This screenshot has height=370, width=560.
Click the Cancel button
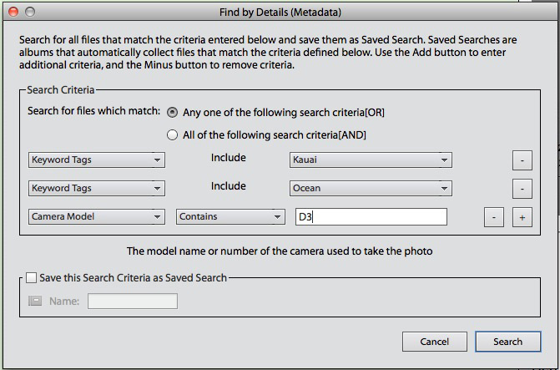pyautogui.click(x=435, y=342)
